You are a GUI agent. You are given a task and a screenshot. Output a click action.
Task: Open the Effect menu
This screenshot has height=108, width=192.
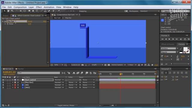tap(39, 7)
